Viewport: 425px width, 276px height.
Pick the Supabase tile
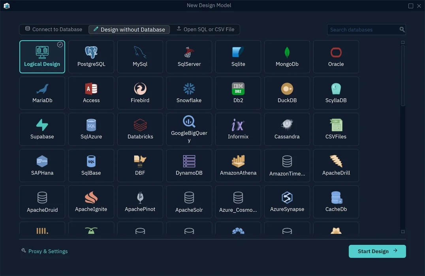[x=42, y=129]
